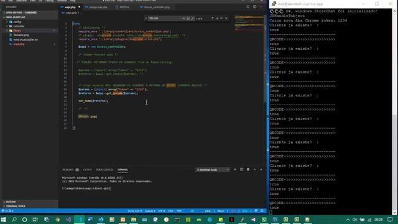The height and width of the screenshot is (224, 398).
Task: Open the volume control in system tray
Action: [355, 220]
